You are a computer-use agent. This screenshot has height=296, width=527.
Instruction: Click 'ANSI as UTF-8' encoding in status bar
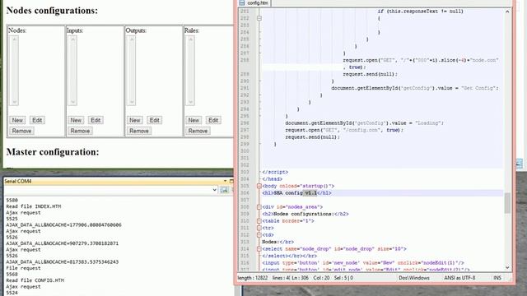coord(459,278)
